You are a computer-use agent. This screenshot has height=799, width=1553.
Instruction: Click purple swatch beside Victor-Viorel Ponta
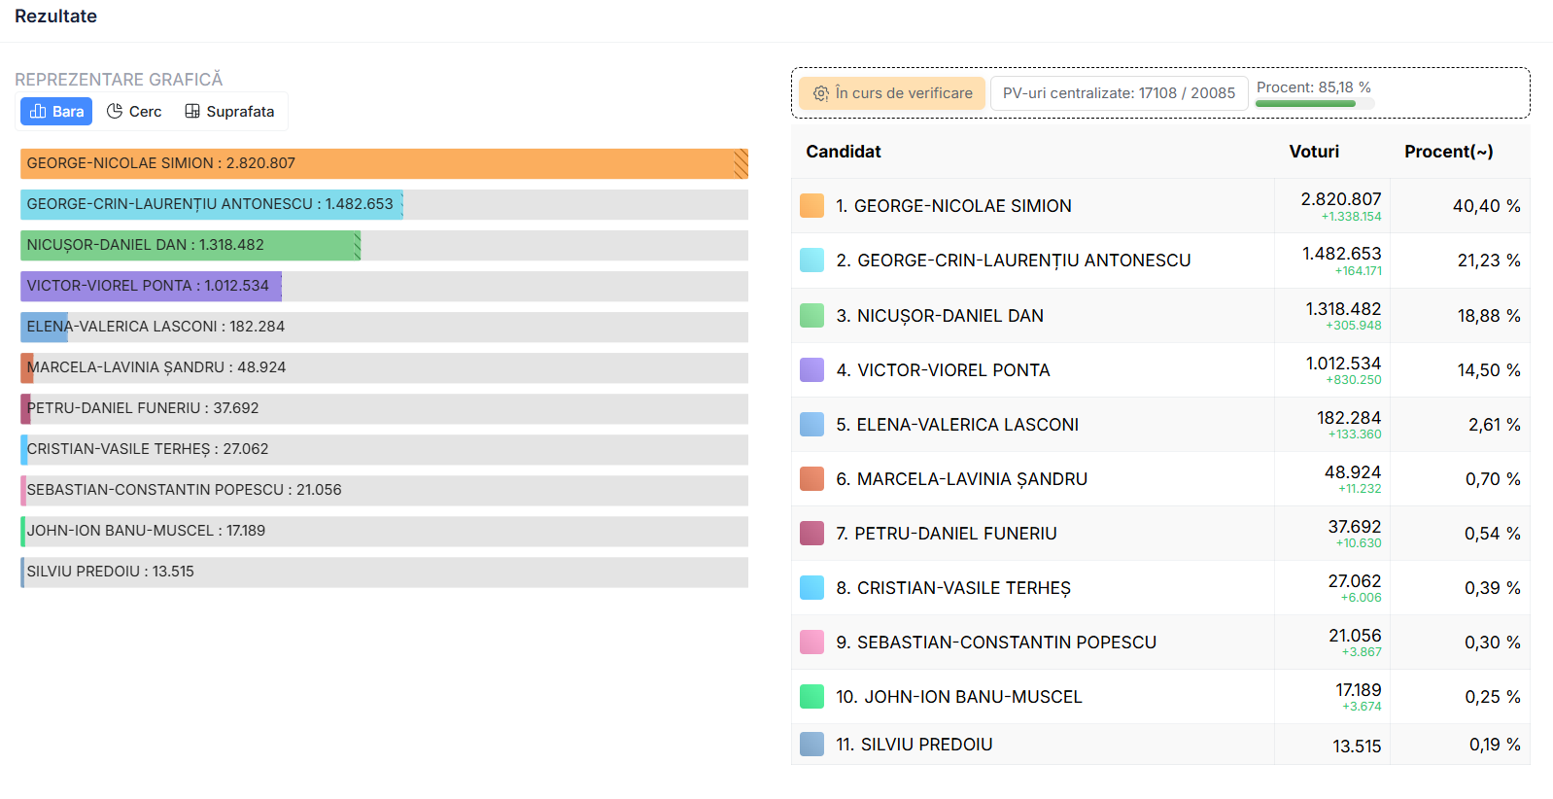pyautogui.click(x=811, y=370)
